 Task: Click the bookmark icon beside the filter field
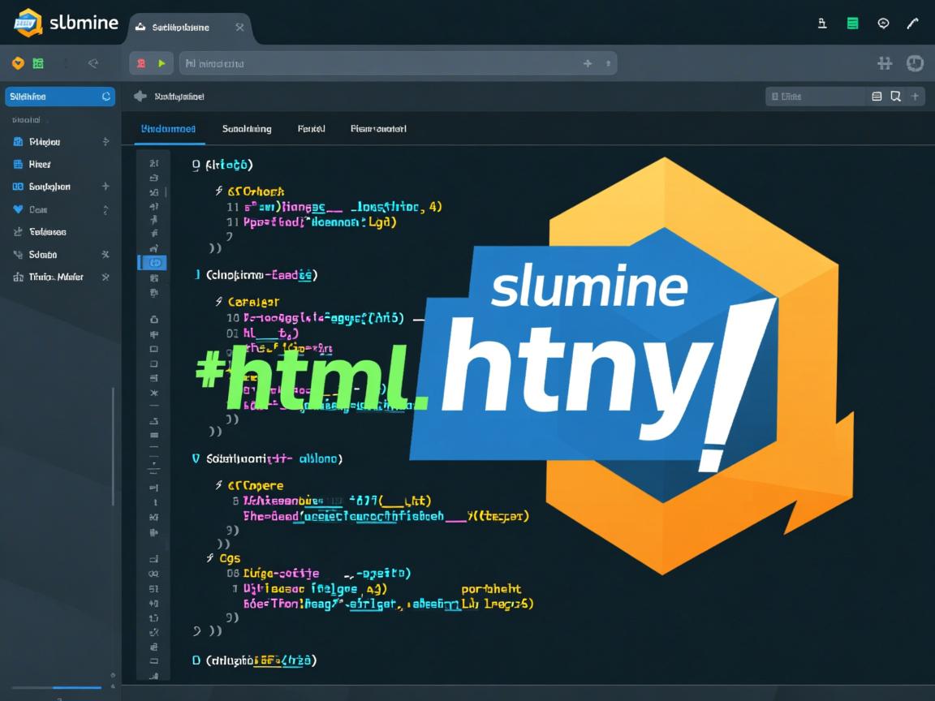point(895,96)
